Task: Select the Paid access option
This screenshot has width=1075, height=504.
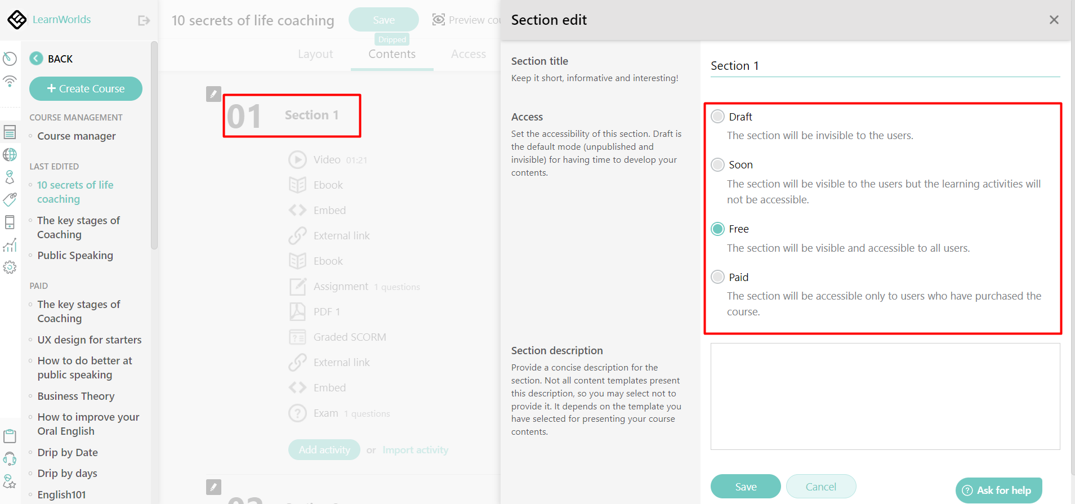Action: point(717,276)
